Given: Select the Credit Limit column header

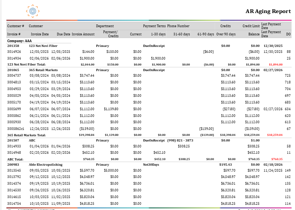Looking at the screenshot, I should coord(251,26).
